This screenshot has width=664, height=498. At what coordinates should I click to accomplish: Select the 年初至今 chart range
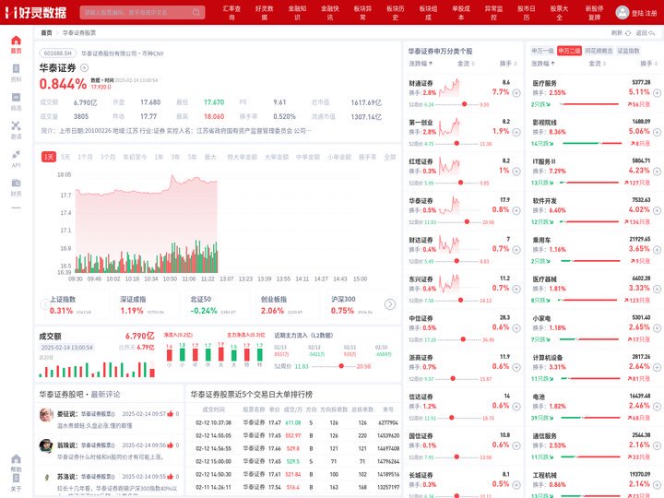(x=135, y=157)
